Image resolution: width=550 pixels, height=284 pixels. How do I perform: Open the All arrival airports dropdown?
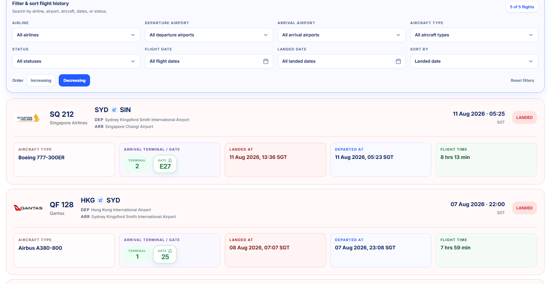(x=341, y=35)
